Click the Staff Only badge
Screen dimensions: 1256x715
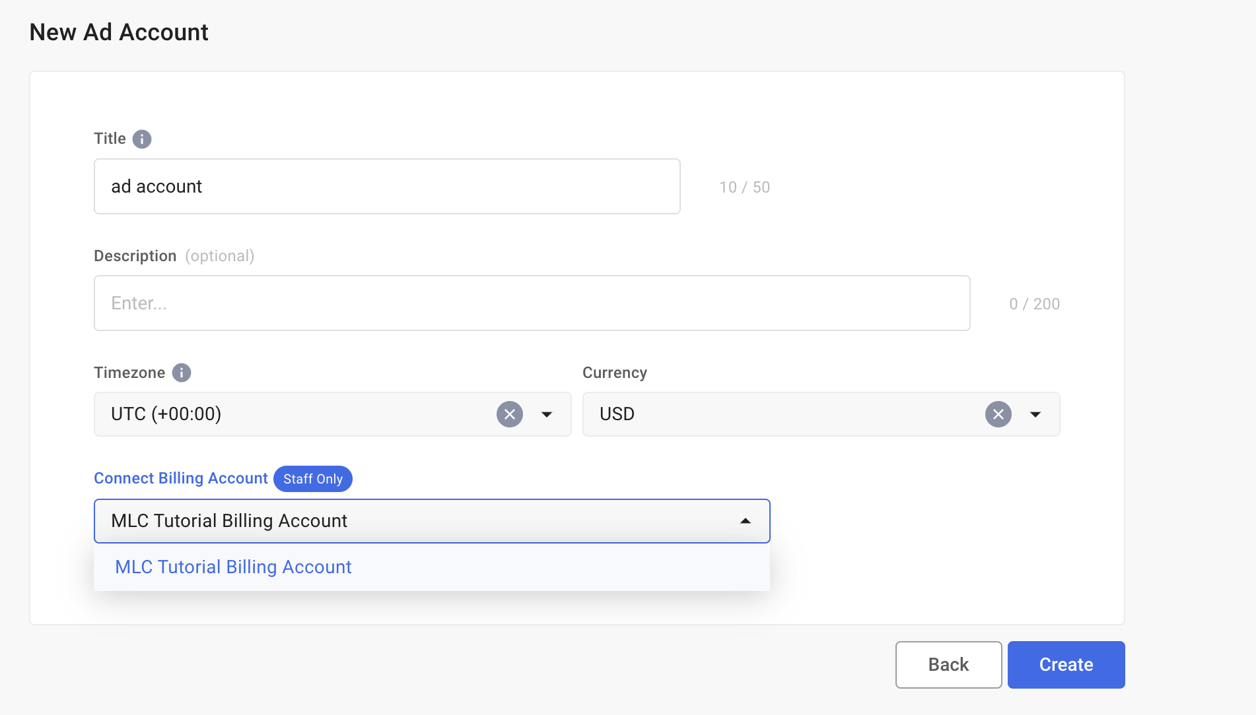click(313, 479)
